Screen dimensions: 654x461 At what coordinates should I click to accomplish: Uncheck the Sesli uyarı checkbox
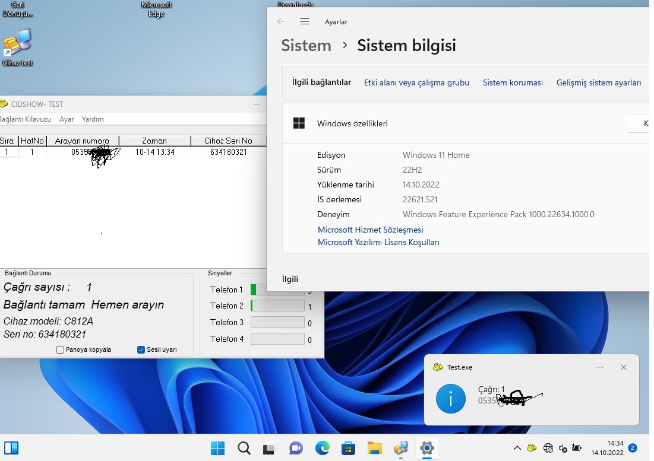[x=141, y=350]
